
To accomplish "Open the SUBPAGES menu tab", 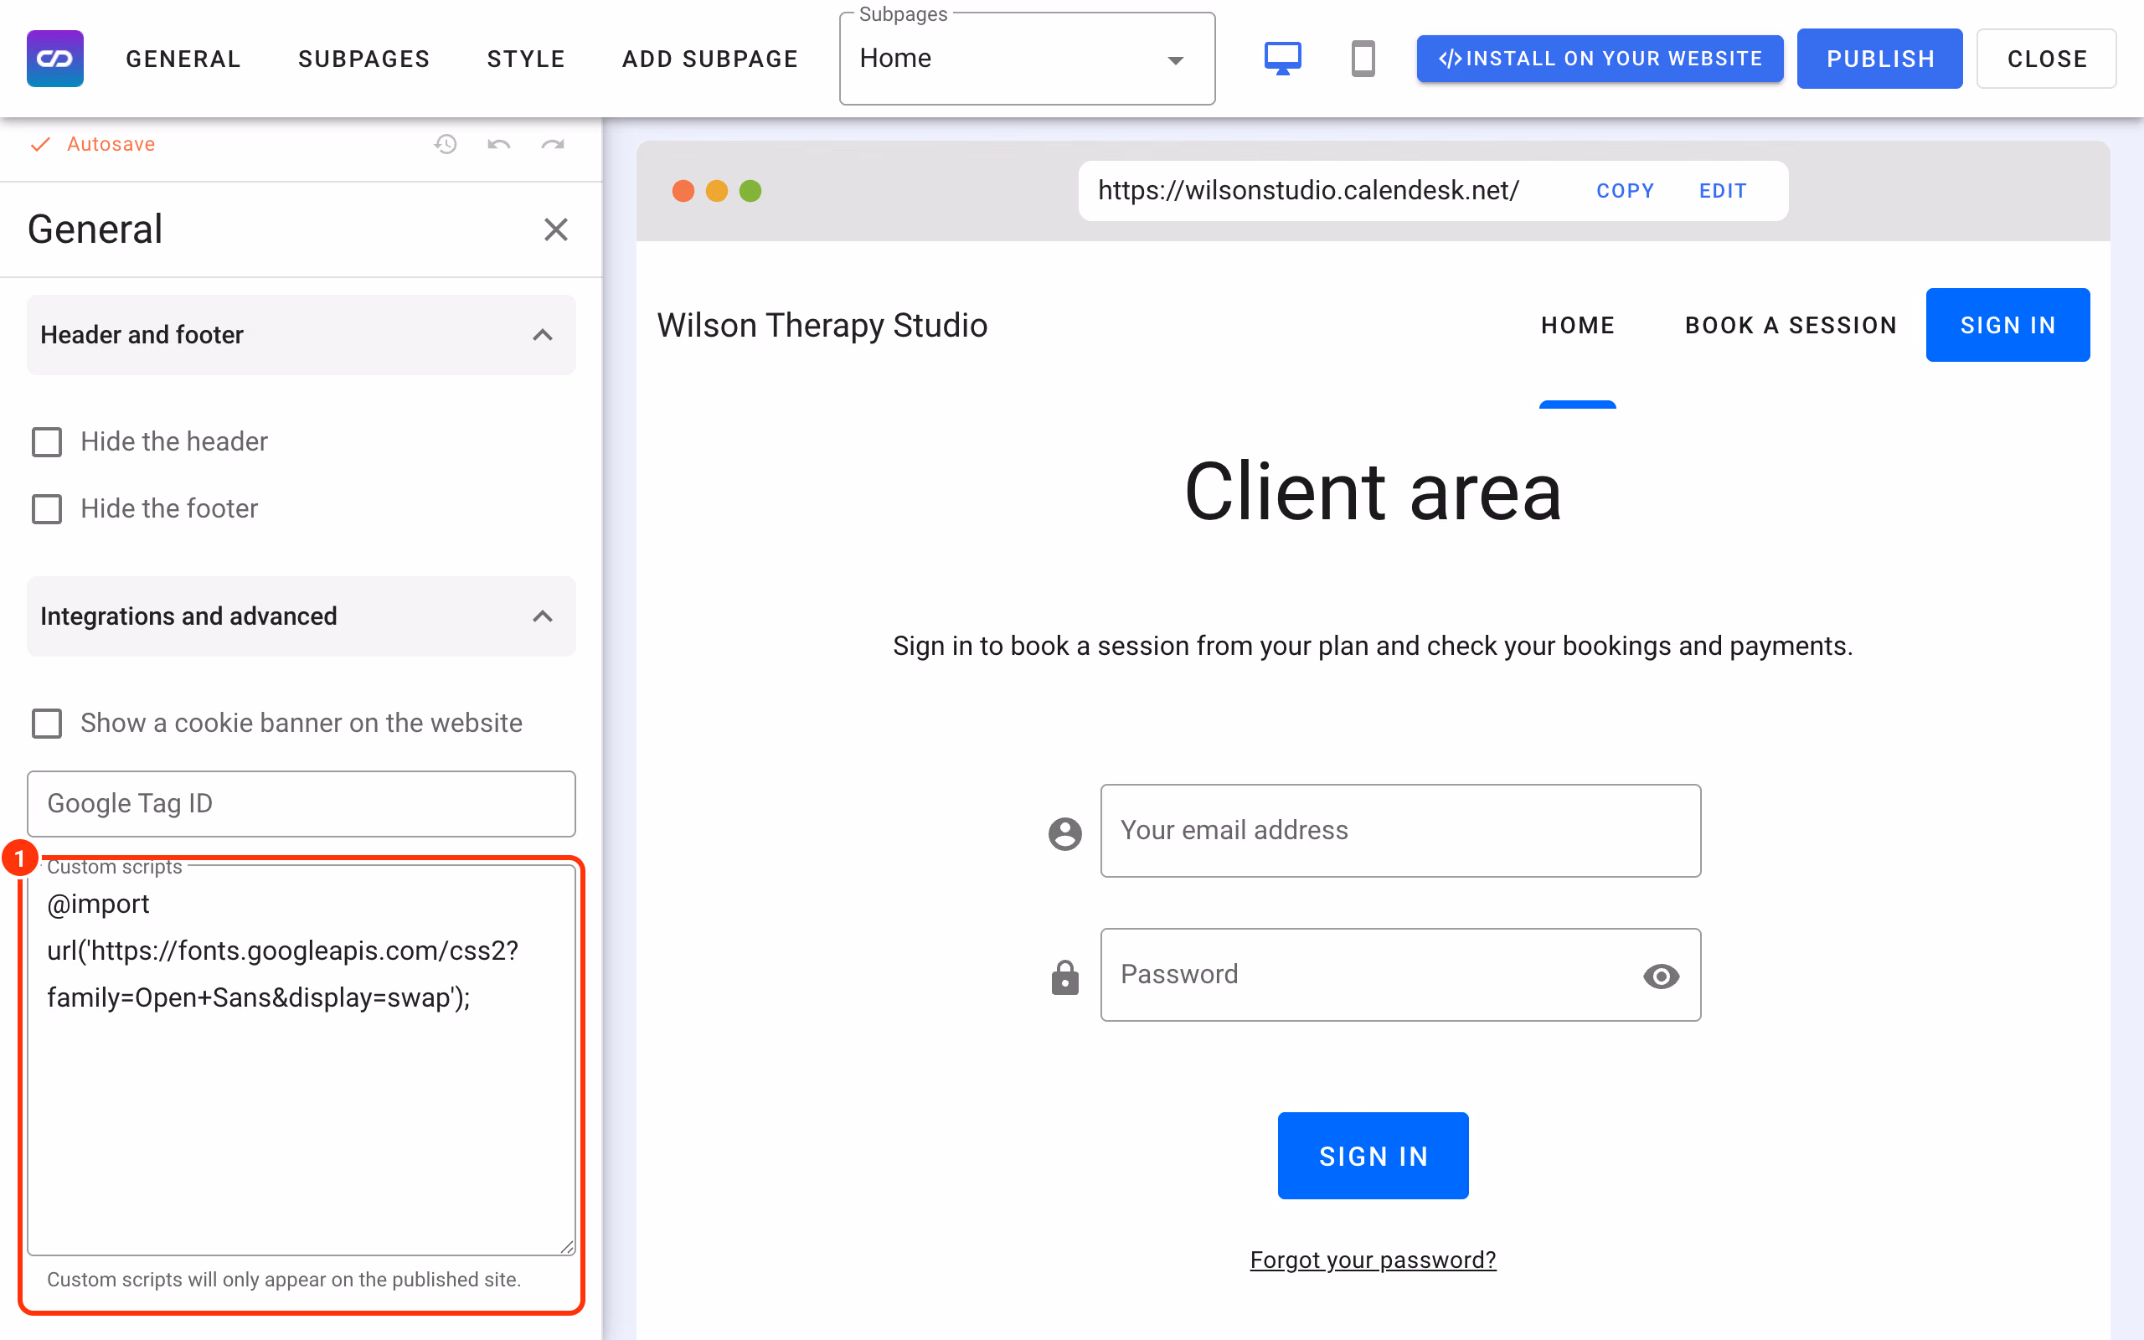I will tap(364, 59).
